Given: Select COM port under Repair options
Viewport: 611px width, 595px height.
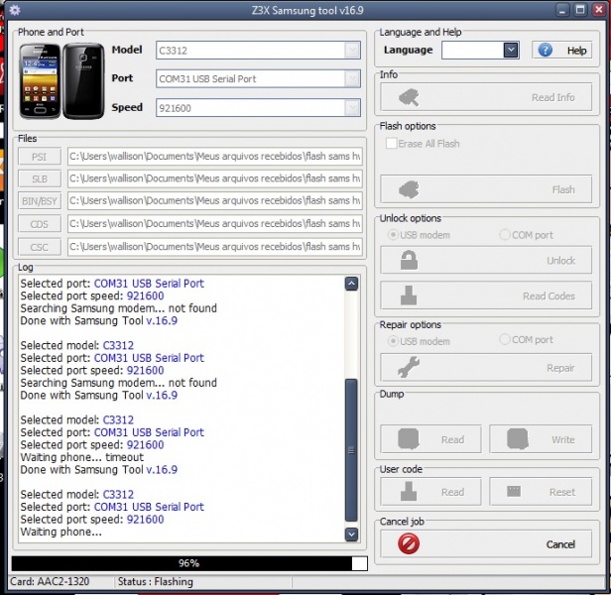Looking at the screenshot, I should pyautogui.click(x=505, y=340).
